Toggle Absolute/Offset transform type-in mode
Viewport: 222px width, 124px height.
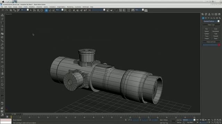[129, 120]
